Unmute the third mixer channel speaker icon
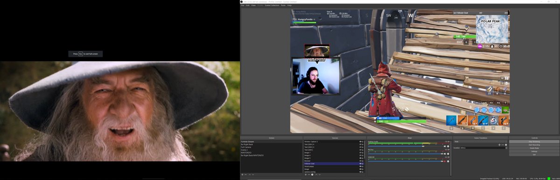The image size is (560, 180). (x=445, y=161)
